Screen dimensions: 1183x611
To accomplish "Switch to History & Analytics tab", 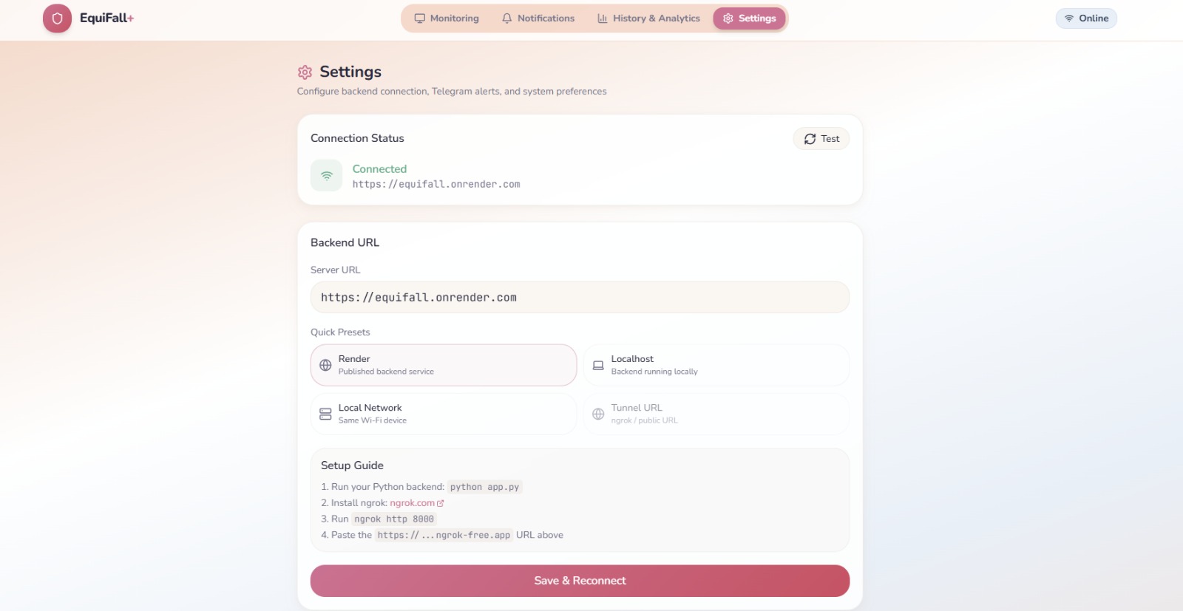I will tap(648, 18).
